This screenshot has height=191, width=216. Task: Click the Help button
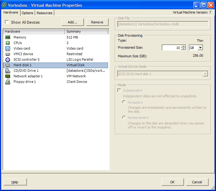(15, 182)
